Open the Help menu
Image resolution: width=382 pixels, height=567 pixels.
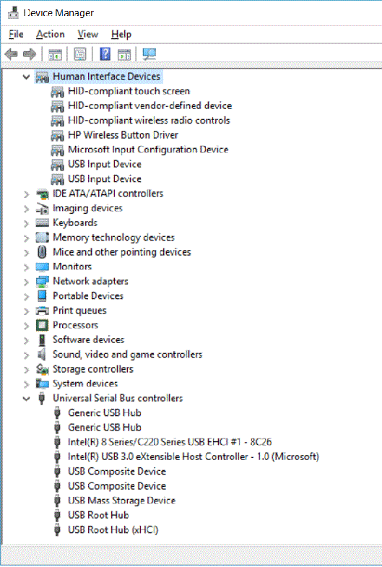[121, 35]
